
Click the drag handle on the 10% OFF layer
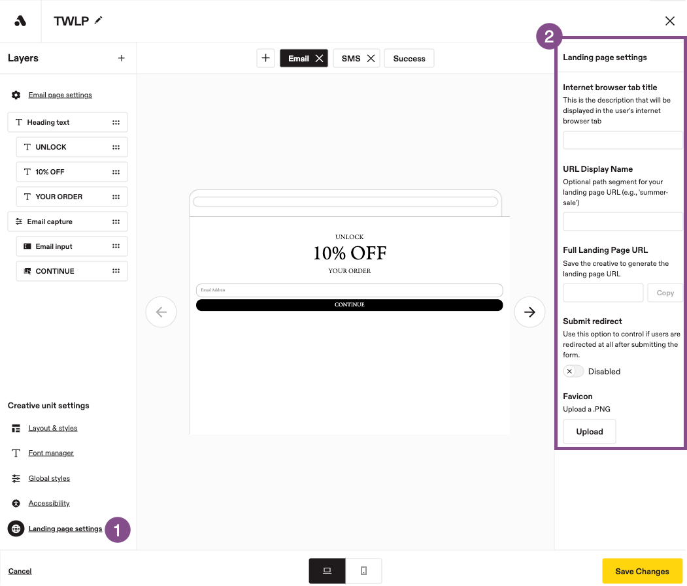point(116,172)
